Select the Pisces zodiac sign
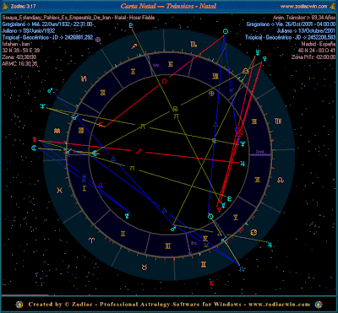This screenshot has height=313, width=338. coord(59,191)
